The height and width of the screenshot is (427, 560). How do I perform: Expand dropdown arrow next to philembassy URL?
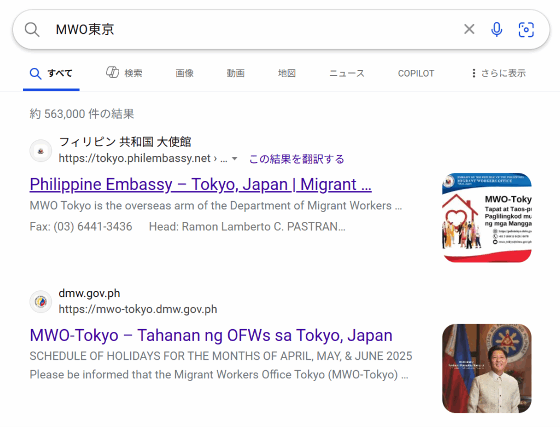point(234,159)
